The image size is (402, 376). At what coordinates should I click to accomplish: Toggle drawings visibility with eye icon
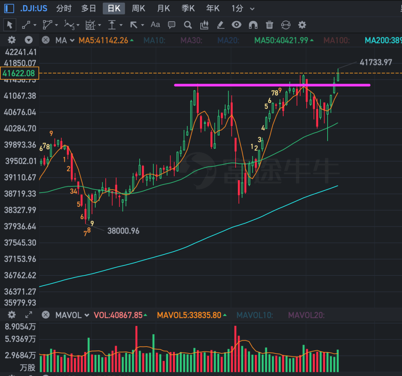236,25
